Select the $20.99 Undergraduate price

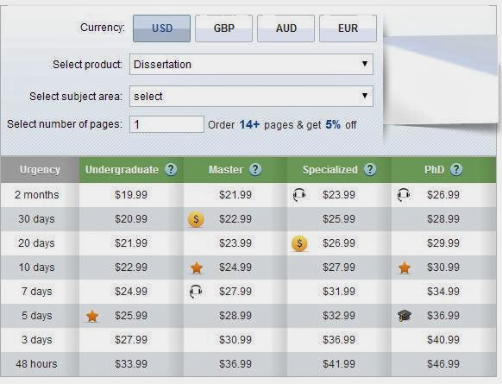tap(131, 219)
